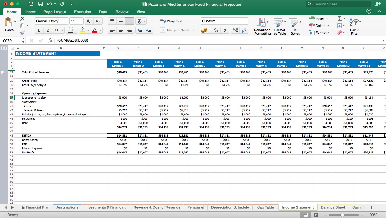Switch to the Page Layout ribbon tab

(x=55, y=12)
